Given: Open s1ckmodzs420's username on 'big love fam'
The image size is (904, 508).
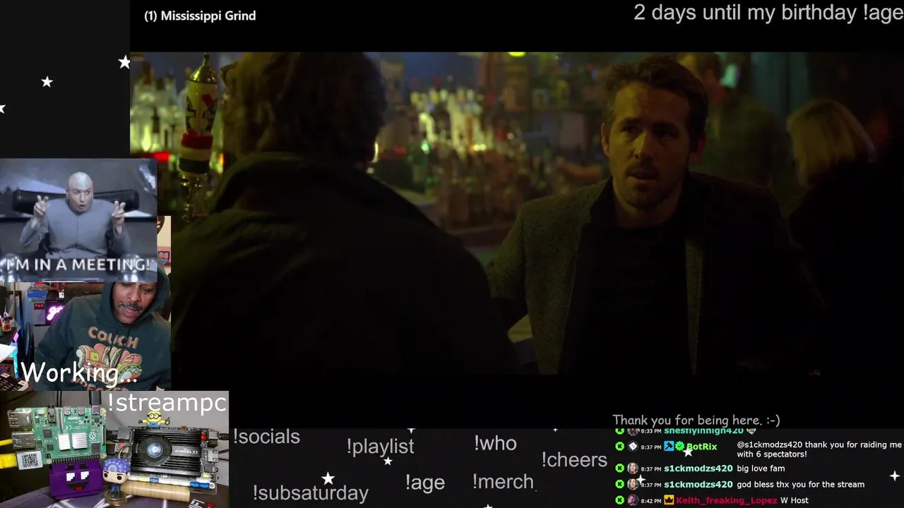Looking at the screenshot, I should (698, 468).
